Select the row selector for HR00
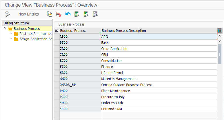 pyautogui.click(x=57, y=73)
